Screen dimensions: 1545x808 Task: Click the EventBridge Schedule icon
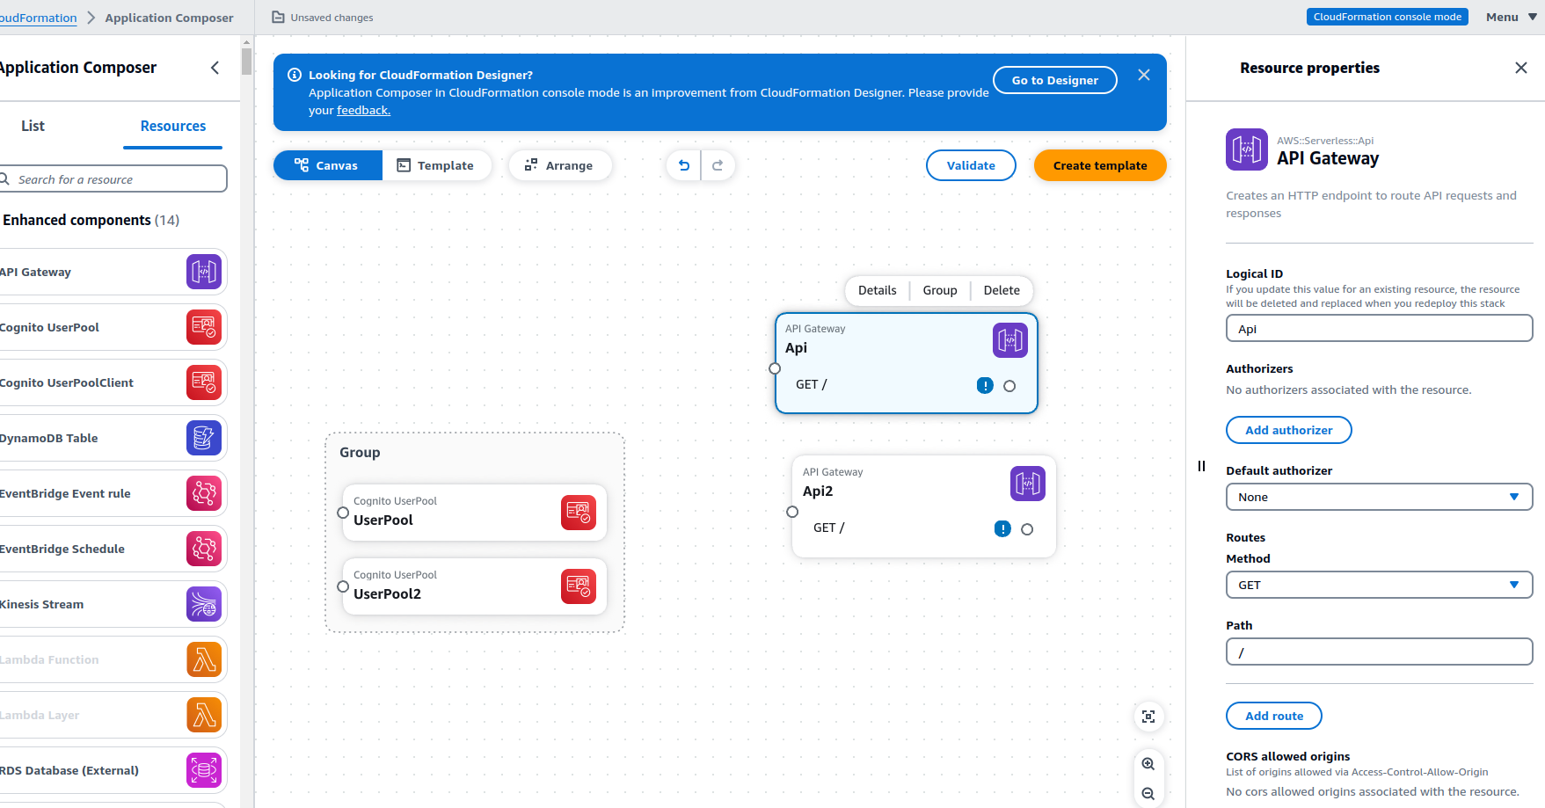pyautogui.click(x=204, y=549)
